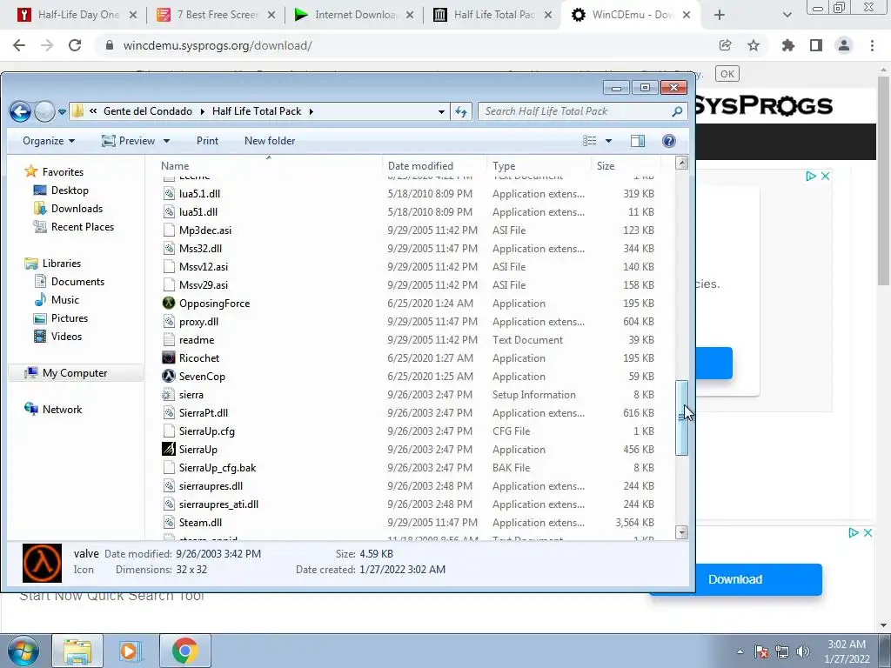891x668 pixels.
Task: Dismiss the cookie notice with OK
Action: [x=727, y=74]
